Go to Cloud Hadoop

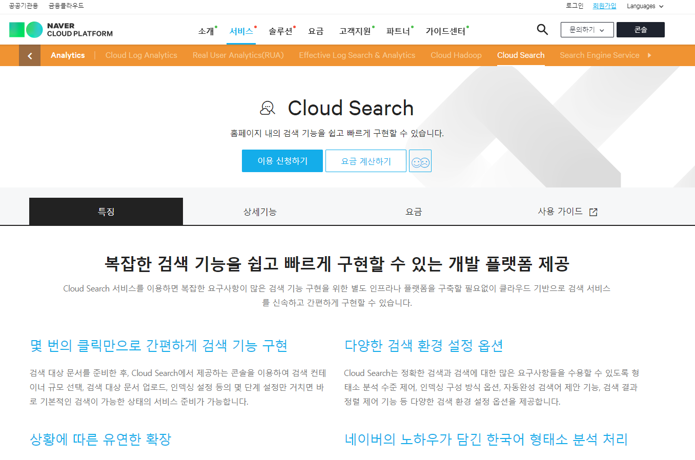(x=456, y=55)
